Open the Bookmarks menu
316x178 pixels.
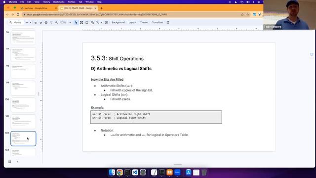pos(59,2)
